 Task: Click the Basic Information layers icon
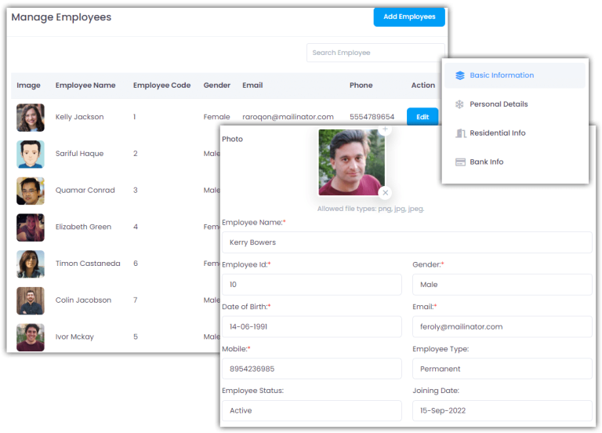(460, 75)
